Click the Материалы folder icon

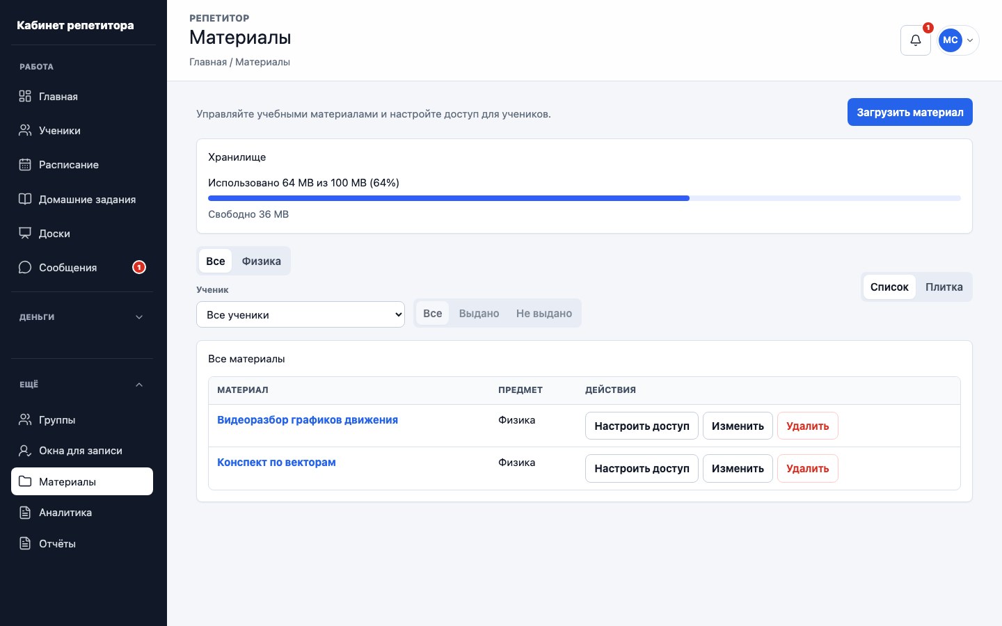point(25,481)
